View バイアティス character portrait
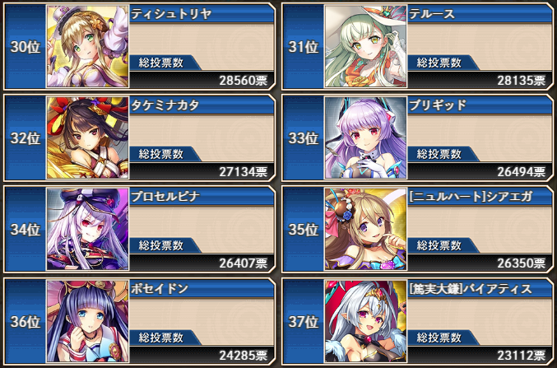This screenshot has height=368, width=557. click(x=365, y=321)
